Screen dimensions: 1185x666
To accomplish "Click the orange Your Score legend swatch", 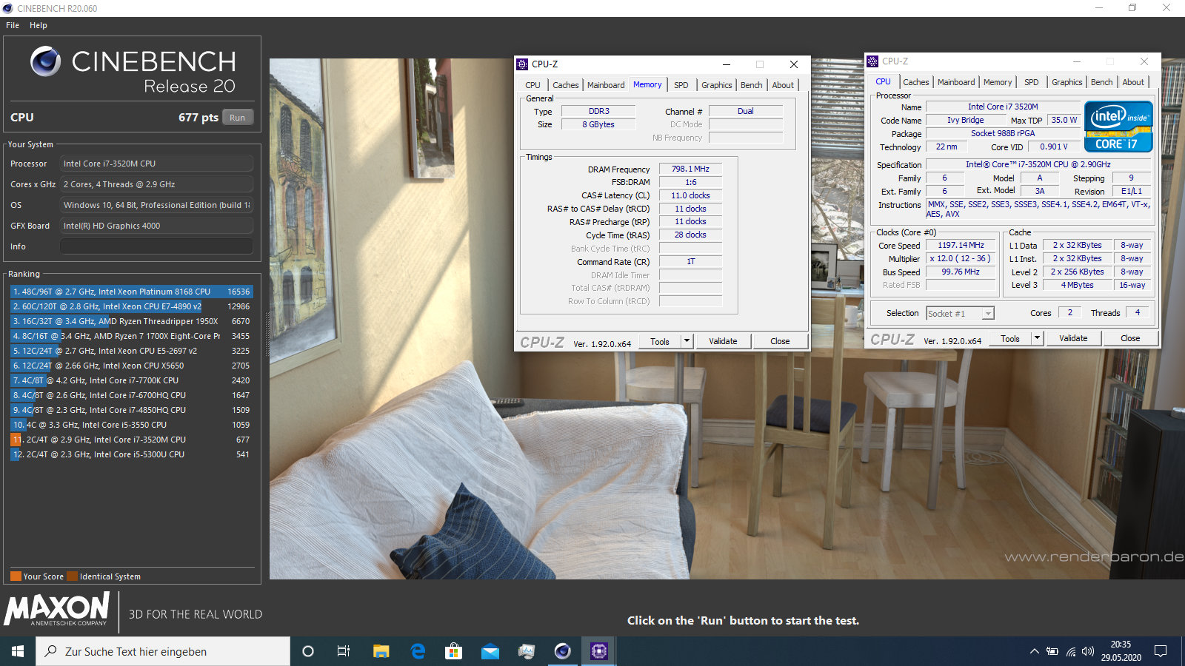I will click(x=16, y=576).
